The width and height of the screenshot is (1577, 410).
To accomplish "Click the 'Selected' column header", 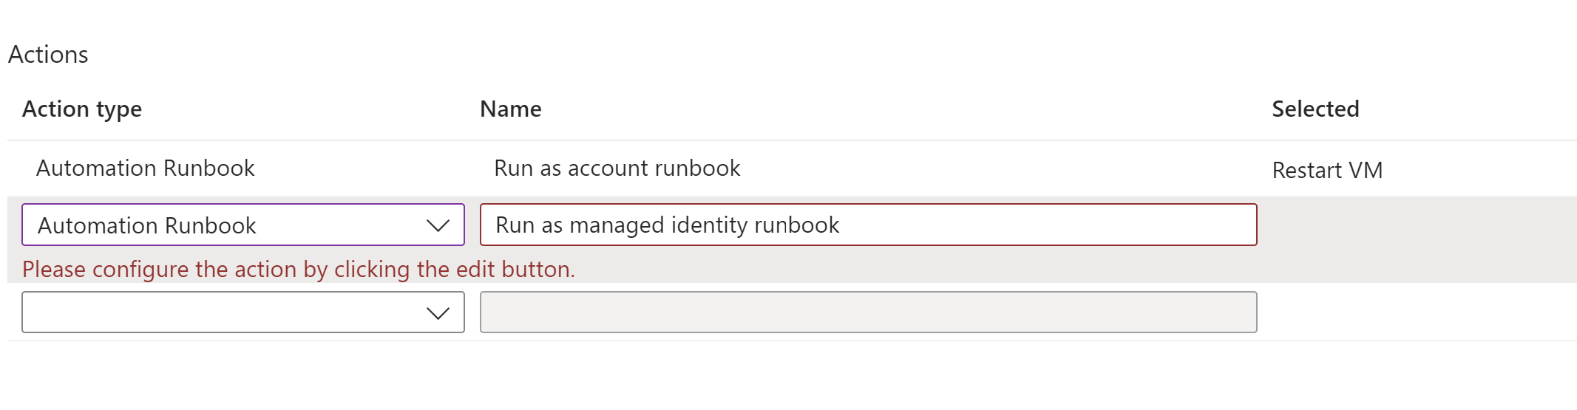I will [1315, 109].
